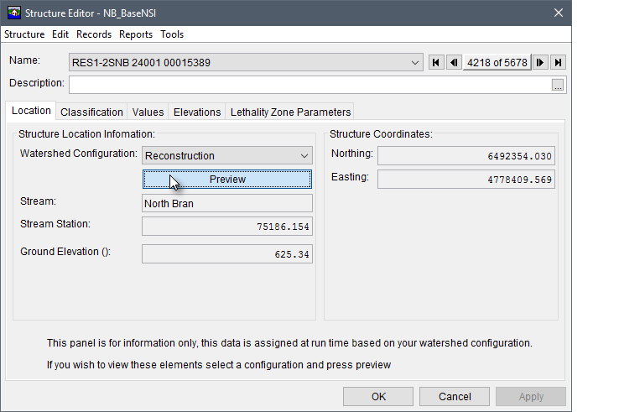Click the Stream Station value field
This screenshot has width=619, height=412.
[227, 227]
